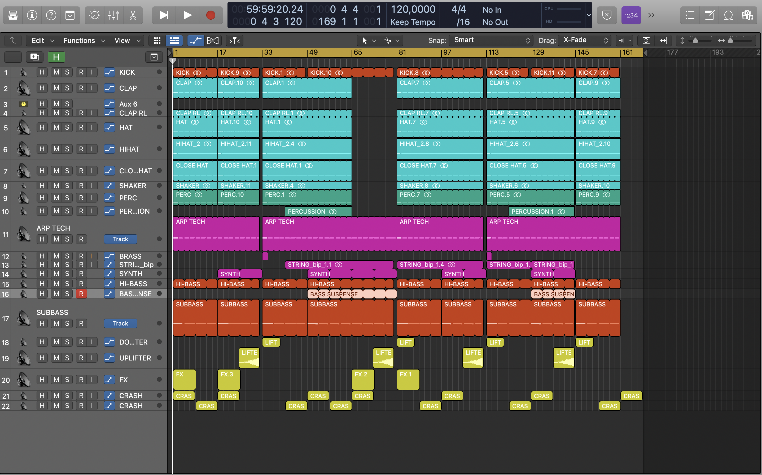Click ruler at bar 81
The image size is (762, 475).
402,52
